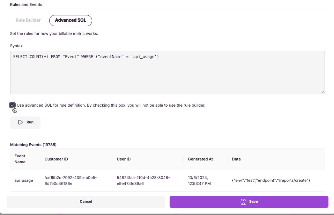The height and width of the screenshot is (215, 334).
Task: Click the textarea resize handle
Action: 323,92
